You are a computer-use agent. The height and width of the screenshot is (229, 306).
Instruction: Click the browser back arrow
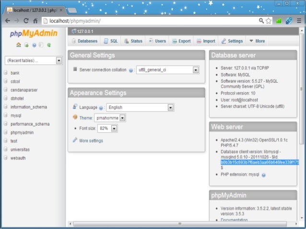pos(8,21)
